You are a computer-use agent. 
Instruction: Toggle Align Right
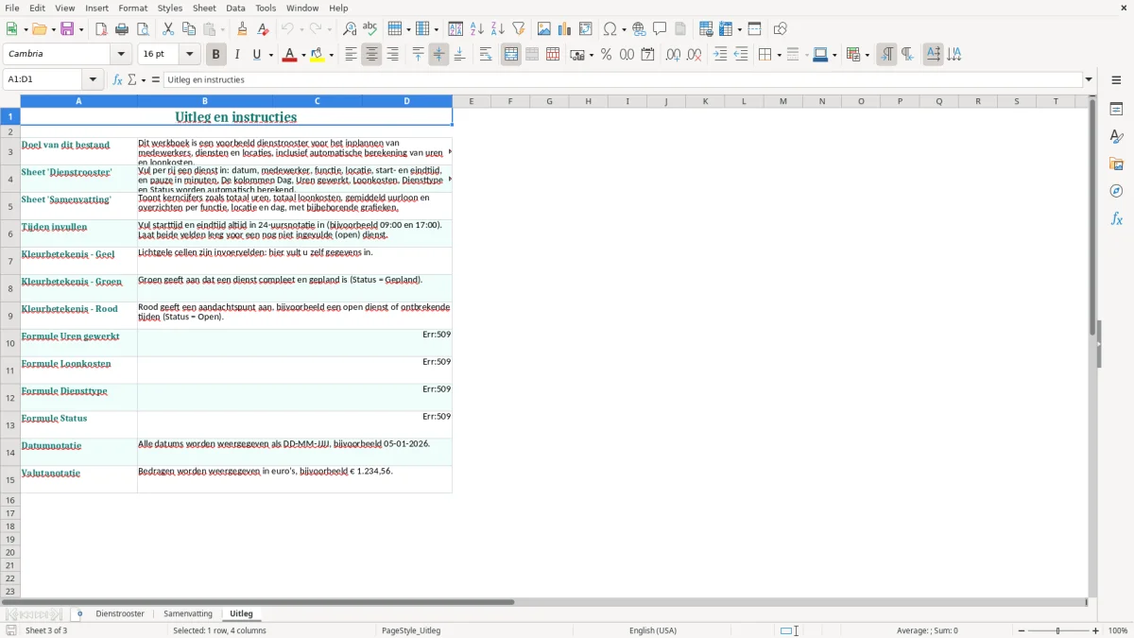click(392, 55)
